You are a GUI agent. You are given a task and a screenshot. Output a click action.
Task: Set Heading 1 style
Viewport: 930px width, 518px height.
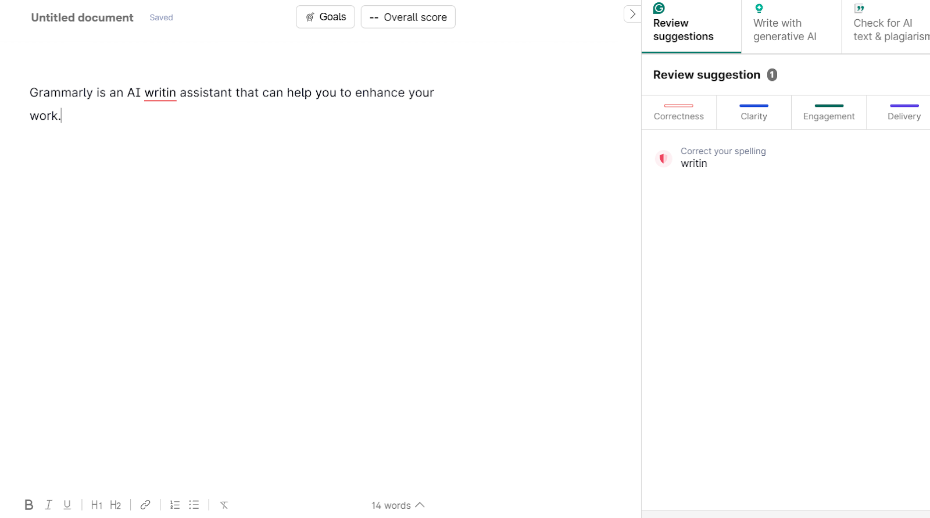pyautogui.click(x=96, y=505)
